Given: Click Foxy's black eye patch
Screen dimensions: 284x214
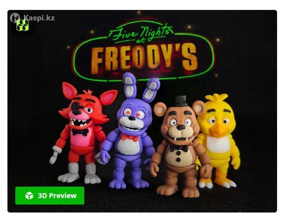Looking at the screenshot, I should pos(75,107).
